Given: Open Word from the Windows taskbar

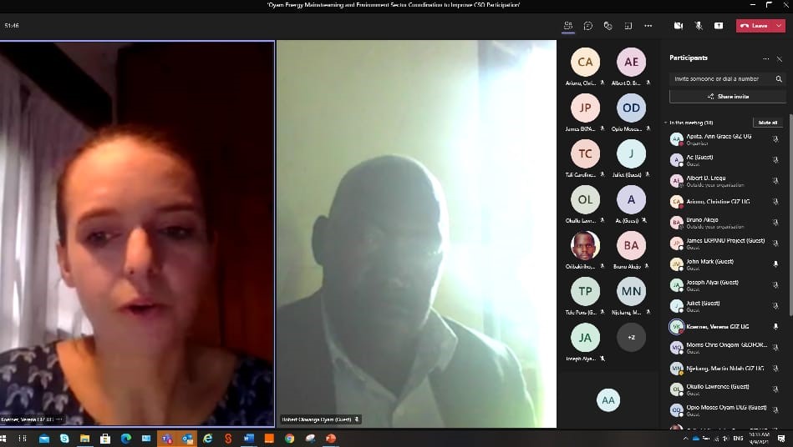Looking at the screenshot, I should [248, 438].
